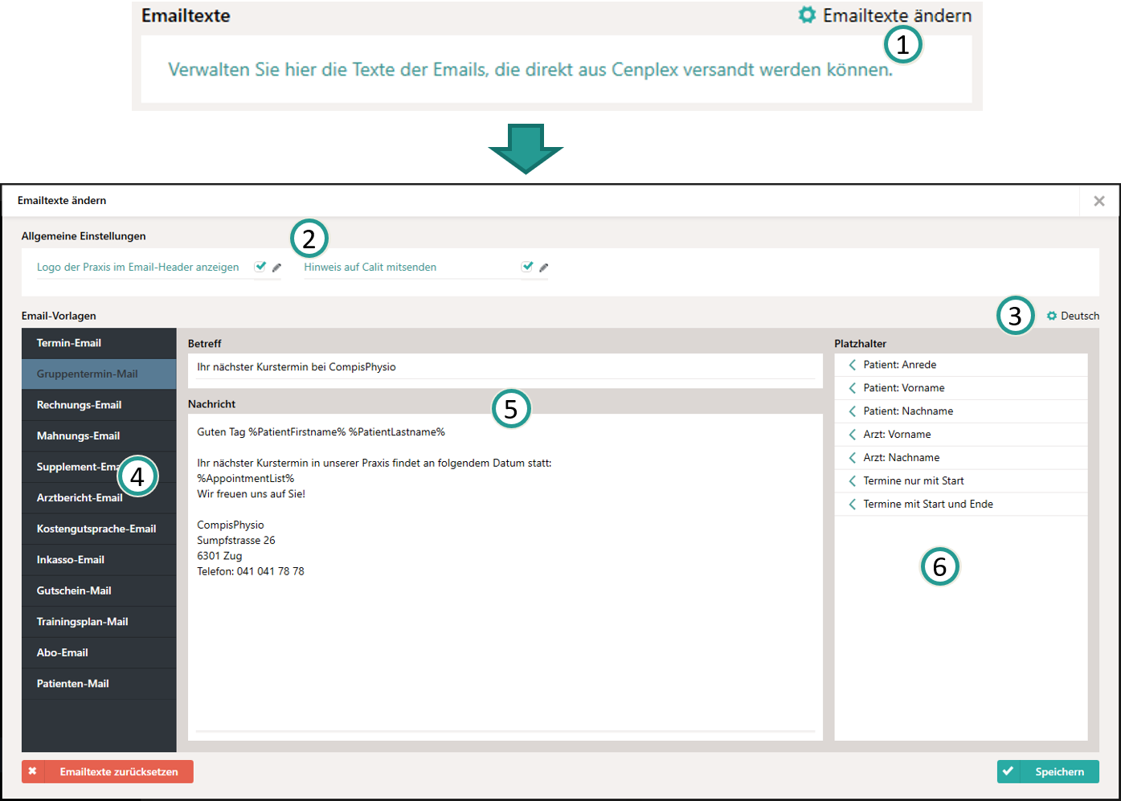Click the checkmark icon on the Speichern button
Viewport: 1121px width, 801px height.
[x=1008, y=771]
